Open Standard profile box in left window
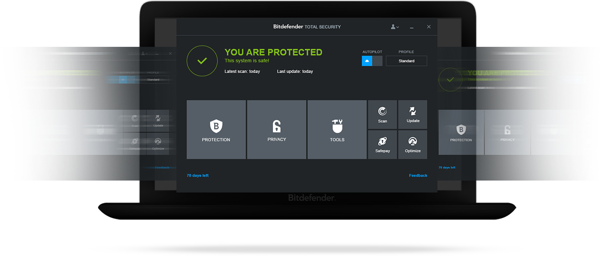This screenshot has width=600, height=257. tap(153, 80)
